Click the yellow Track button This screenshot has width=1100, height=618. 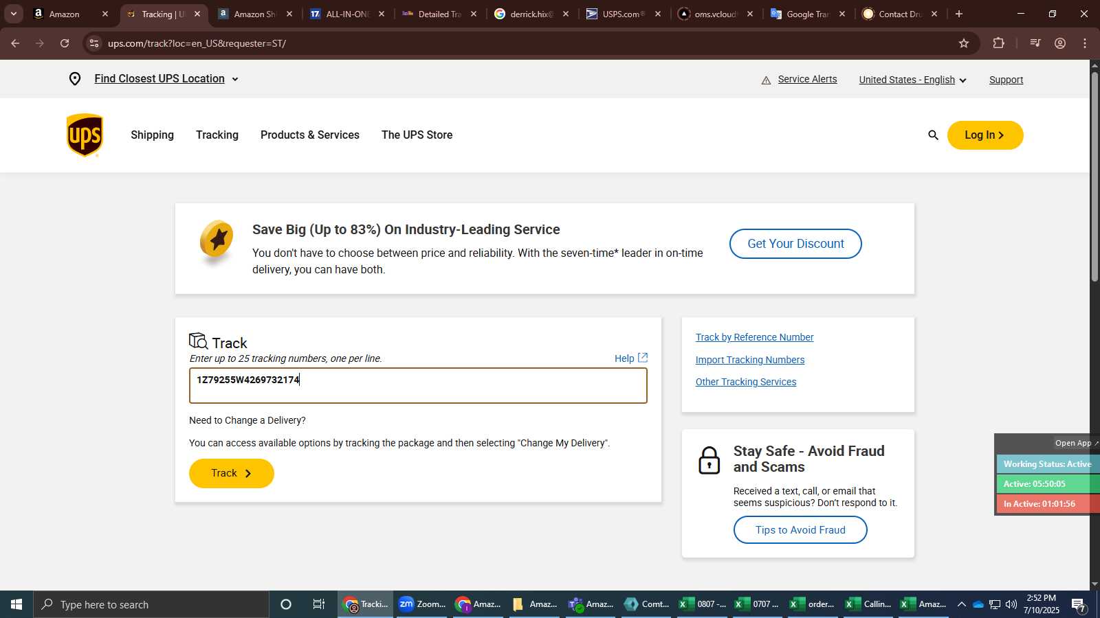tap(232, 473)
